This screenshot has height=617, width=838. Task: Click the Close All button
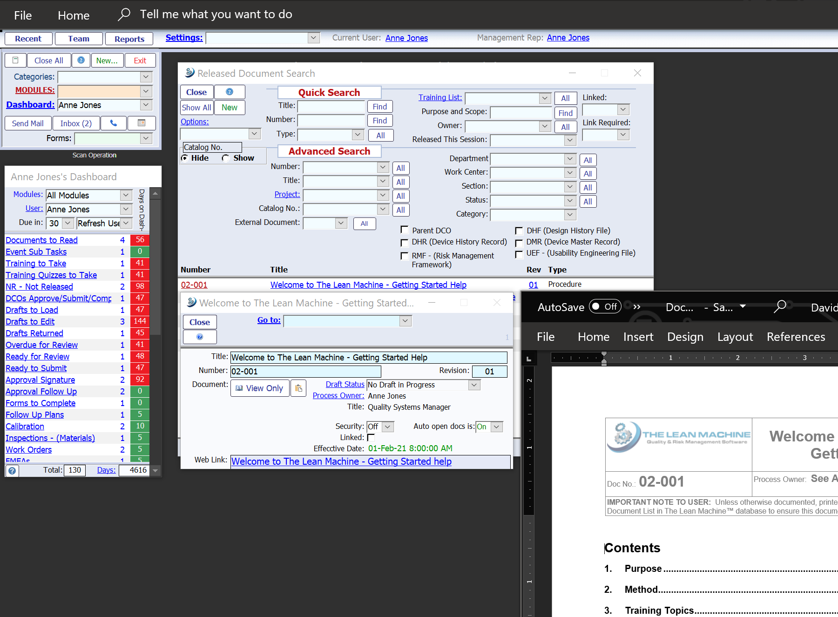(49, 61)
